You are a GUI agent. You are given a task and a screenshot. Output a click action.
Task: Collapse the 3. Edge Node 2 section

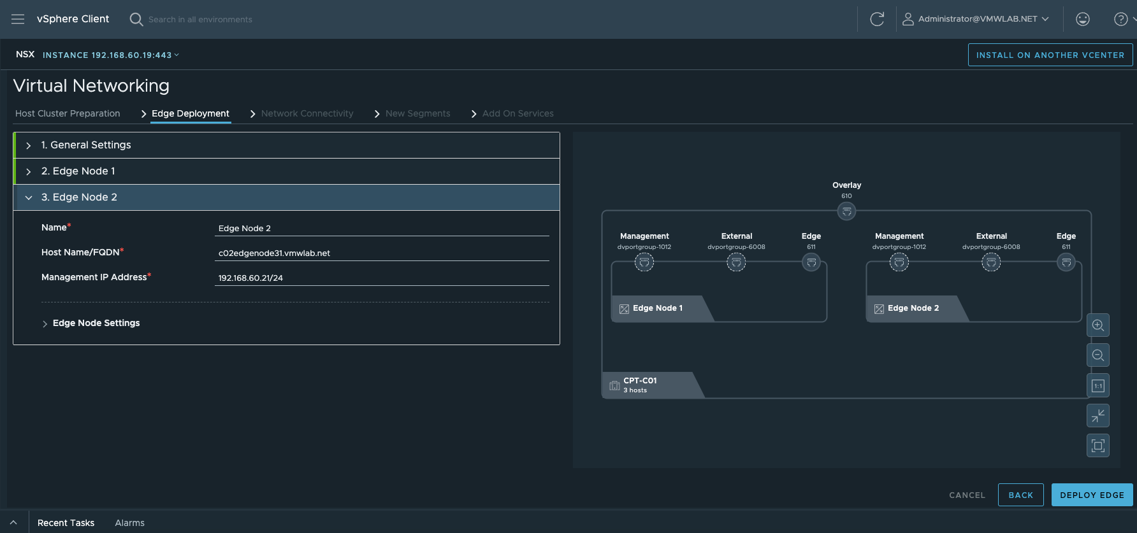tap(287, 197)
